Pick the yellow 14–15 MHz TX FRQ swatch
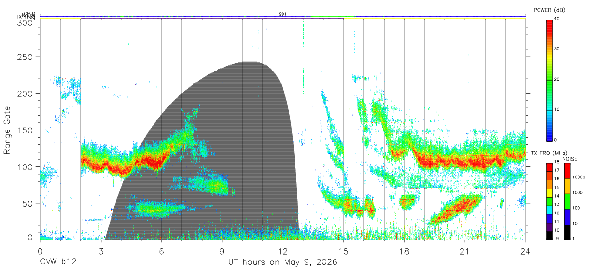The width and height of the screenshot is (591, 272). click(549, 192)
